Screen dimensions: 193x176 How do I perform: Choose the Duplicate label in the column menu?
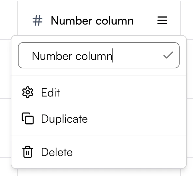click(x=64, y=119)
